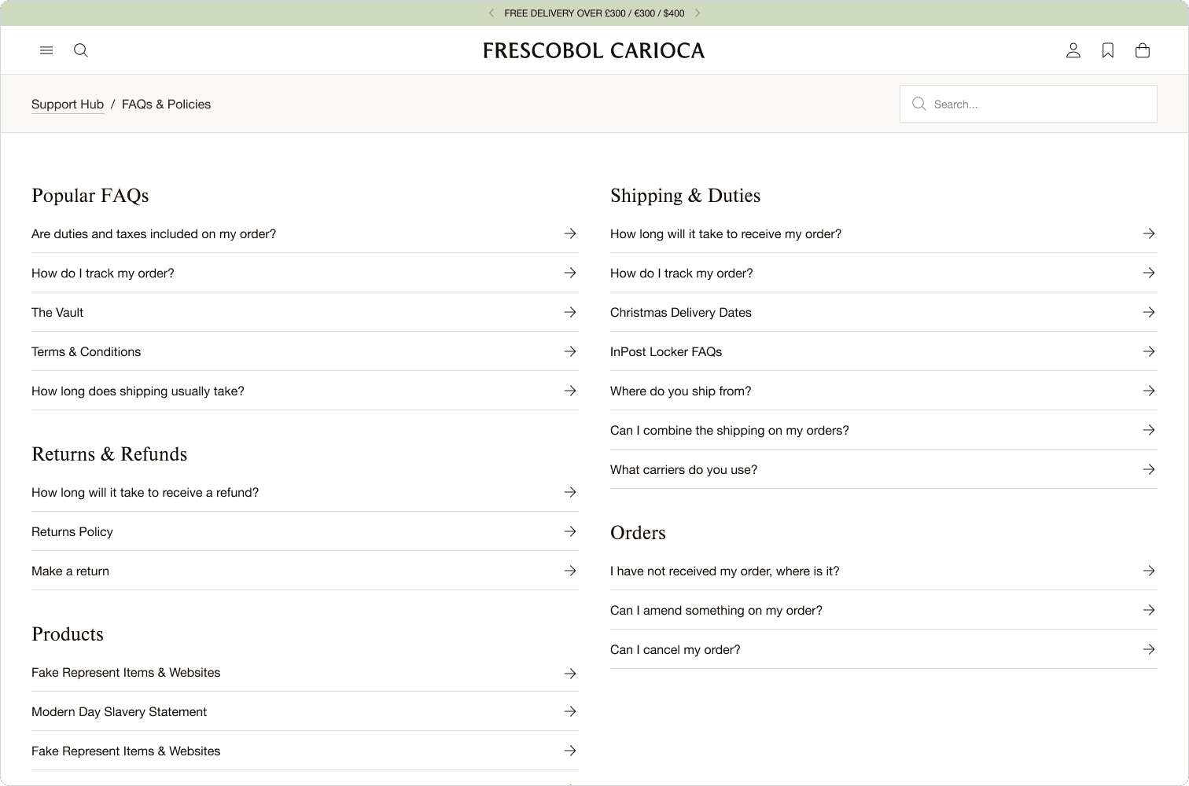Open Modern Day Slavery Statement entry
This screenshot has width=1189, height=786.
click(305, 711)
